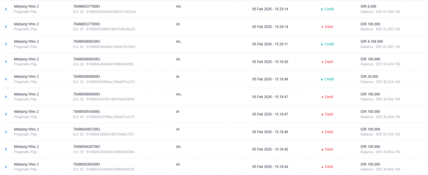The width and height of the screenshot is (428, 175).
Task: Click transaction ID 78498584287093
Action: coord(87,147)
